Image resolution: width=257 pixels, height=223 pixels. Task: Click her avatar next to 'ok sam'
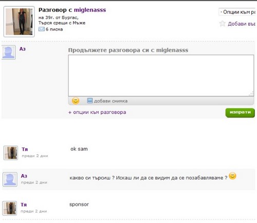(x=11, y=153)
